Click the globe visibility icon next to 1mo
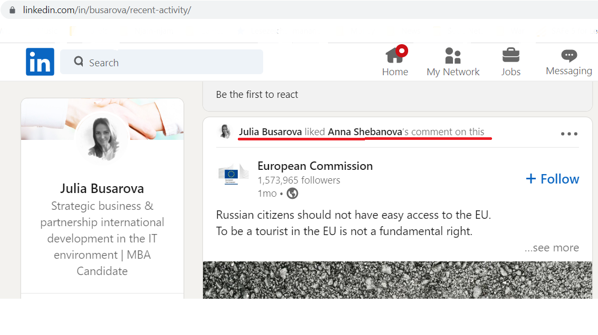The image size is (598, 335). pos(292,194)
